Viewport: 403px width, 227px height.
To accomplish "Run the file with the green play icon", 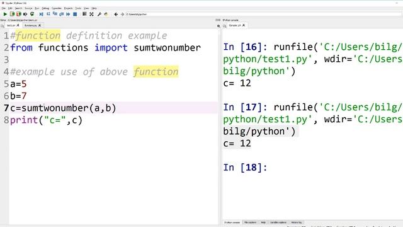I will click(x=5, y=14).
